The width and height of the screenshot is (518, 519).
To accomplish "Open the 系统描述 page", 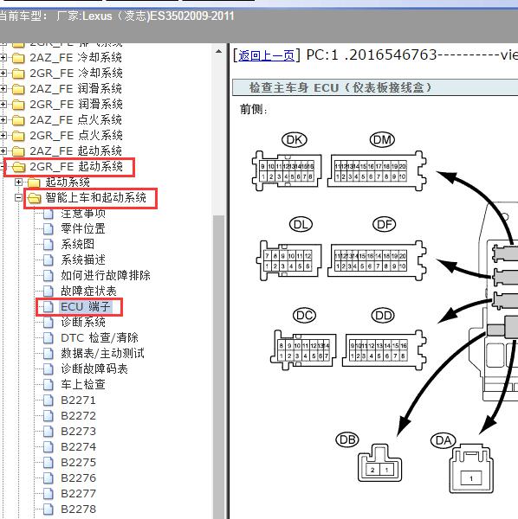I will [x=83, y=260].
